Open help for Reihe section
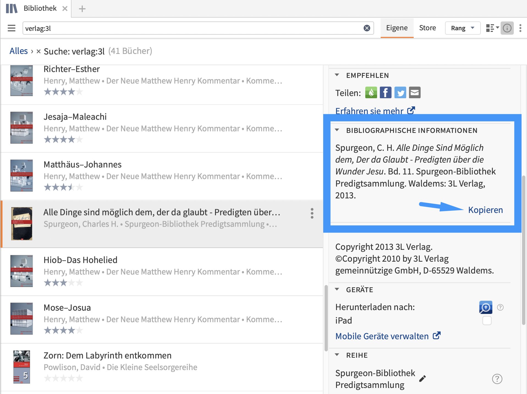Screen dimensions: 527x394 tap(497, 379)
